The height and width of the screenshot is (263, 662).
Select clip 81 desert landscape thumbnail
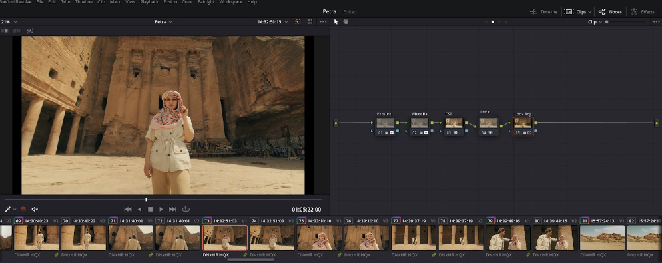click(603, 238)
